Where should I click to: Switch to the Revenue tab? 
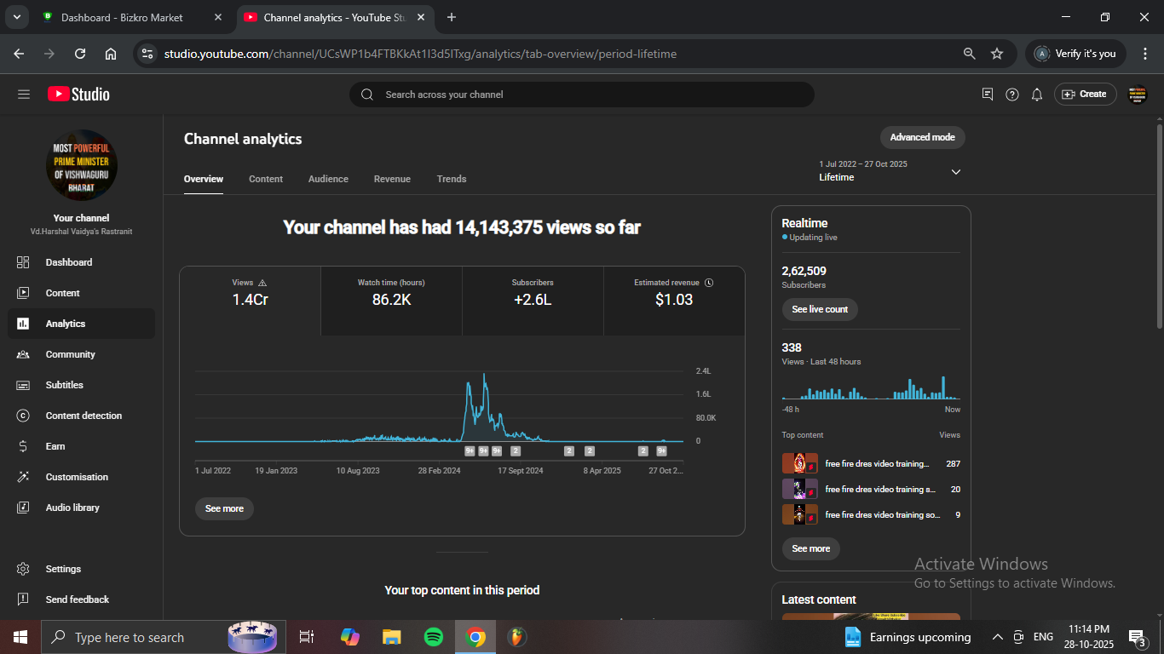tap(392, 179)
